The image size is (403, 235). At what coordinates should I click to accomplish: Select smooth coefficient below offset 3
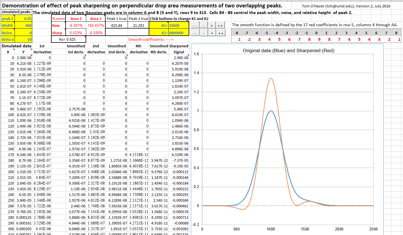coord(346,39)
